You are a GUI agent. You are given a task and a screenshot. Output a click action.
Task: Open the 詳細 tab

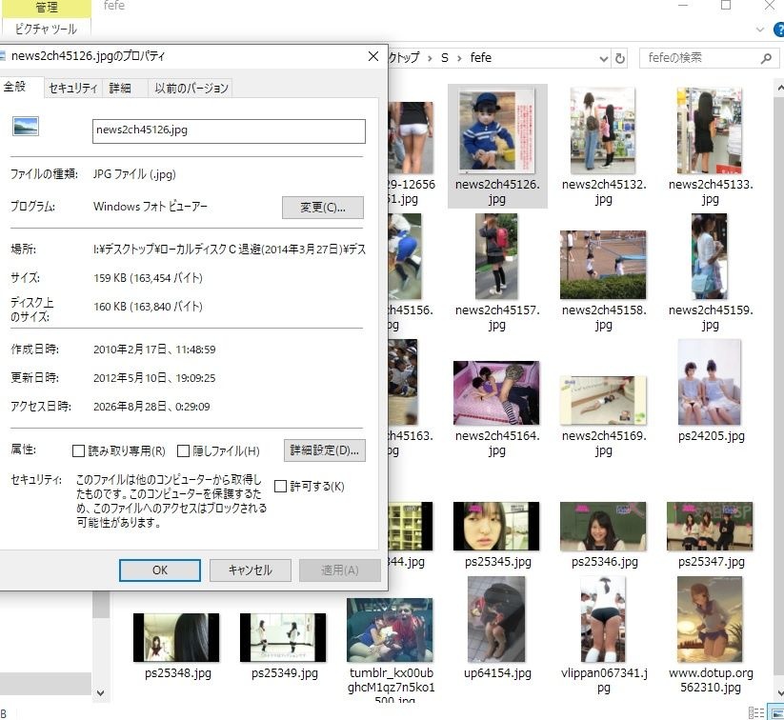coord(120,89)
